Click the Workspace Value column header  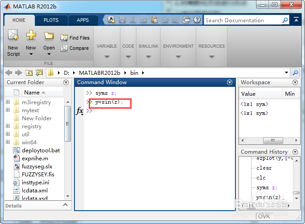point(260,94)
